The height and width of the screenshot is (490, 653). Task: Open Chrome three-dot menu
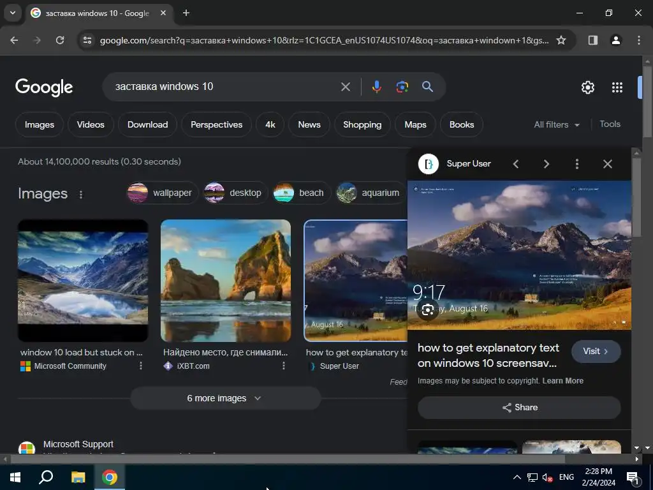pos(639,40)
